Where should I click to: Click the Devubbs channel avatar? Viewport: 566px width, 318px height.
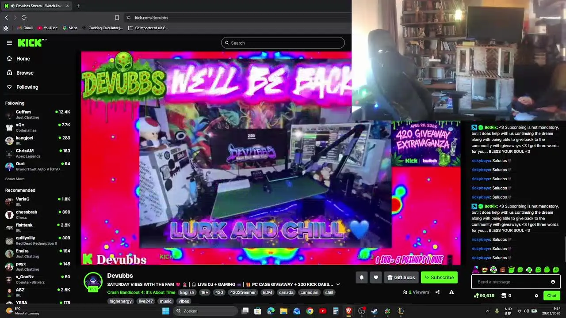[x=93, y=283]
